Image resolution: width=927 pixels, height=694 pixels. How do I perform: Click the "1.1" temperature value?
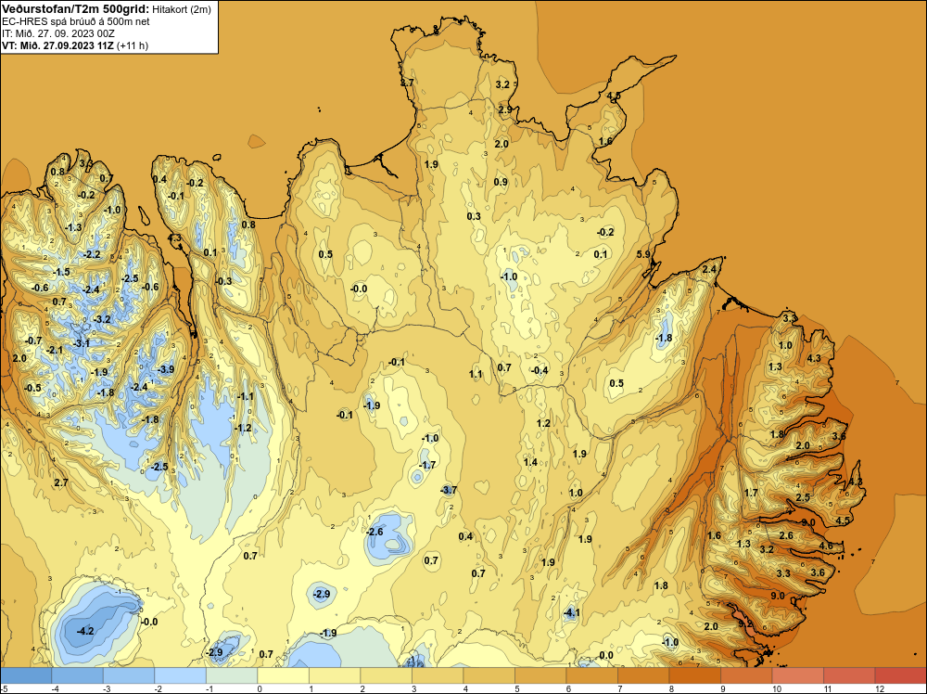(x=476, y=374)
